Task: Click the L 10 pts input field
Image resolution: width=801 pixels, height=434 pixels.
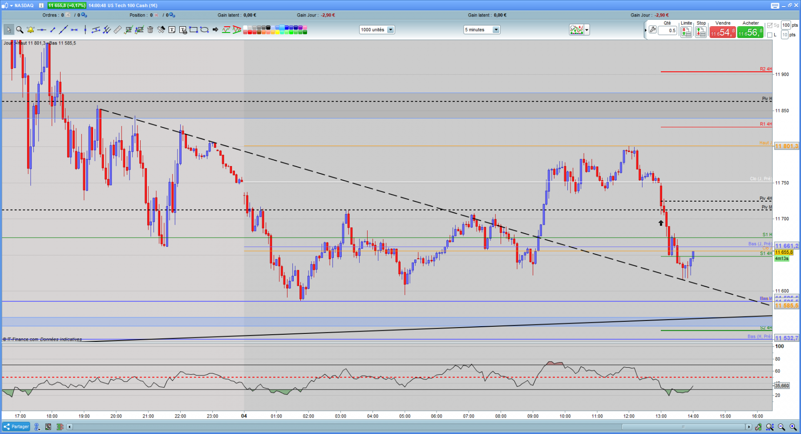Action: [785, 35]
